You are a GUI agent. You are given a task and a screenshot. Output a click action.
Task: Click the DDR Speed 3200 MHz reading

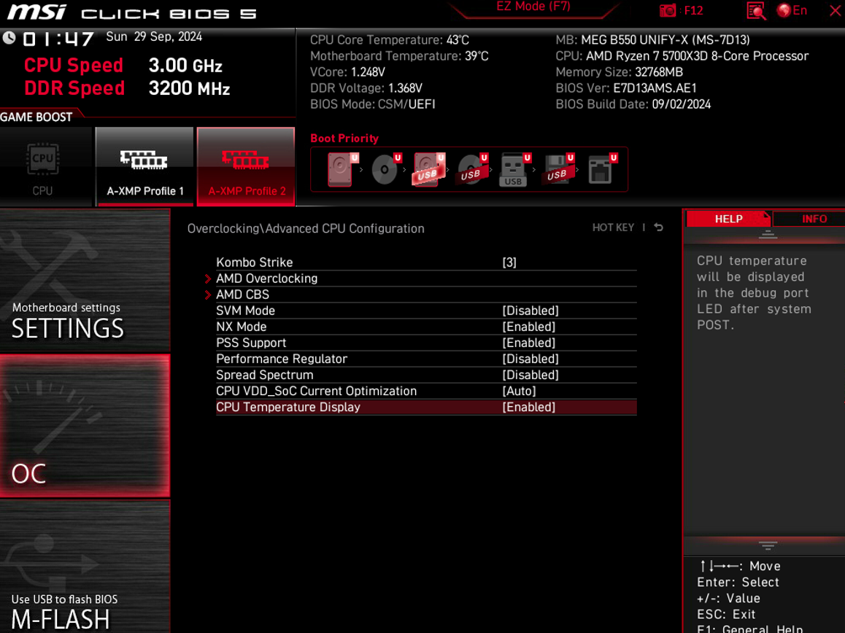[x=127, y=88]
